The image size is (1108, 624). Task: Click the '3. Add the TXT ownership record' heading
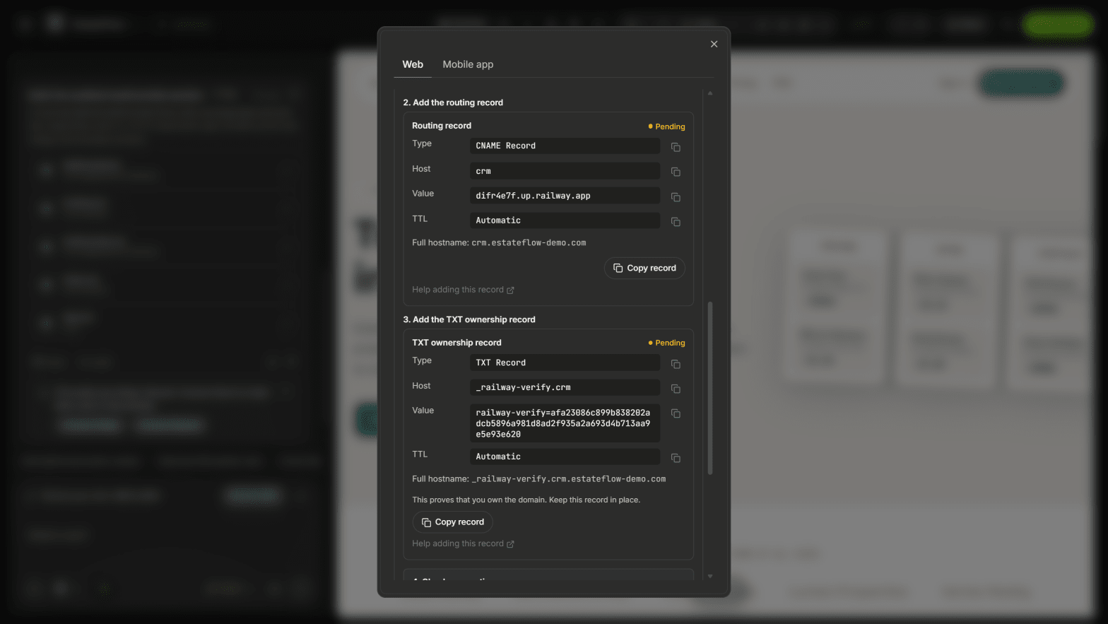pyautogui.click(x=469, y=319)
